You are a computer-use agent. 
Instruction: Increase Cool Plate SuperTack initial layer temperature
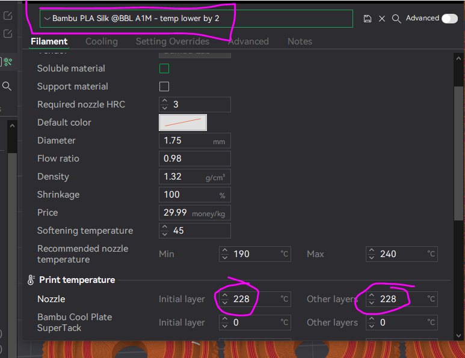pos(225,319)
